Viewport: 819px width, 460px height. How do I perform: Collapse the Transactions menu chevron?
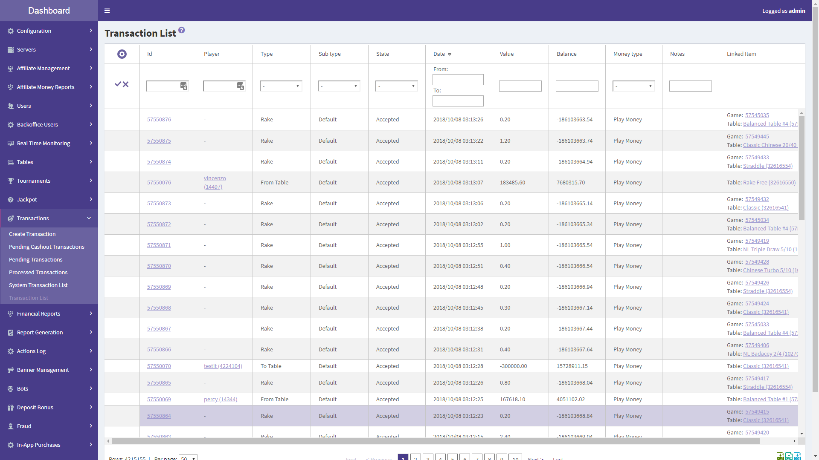pos(89,218)
